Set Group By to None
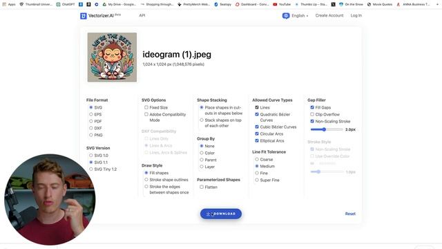The width and height of the screenshot is (442, 249). 202,146
